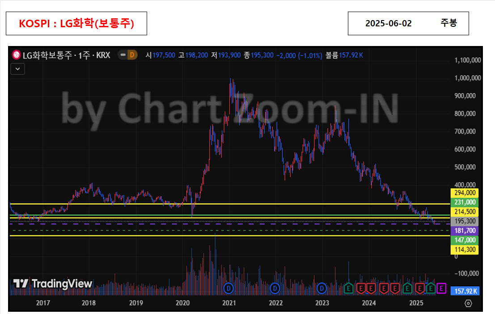
Task: Click the 500,000 price axis label
Action: (465, 167)
